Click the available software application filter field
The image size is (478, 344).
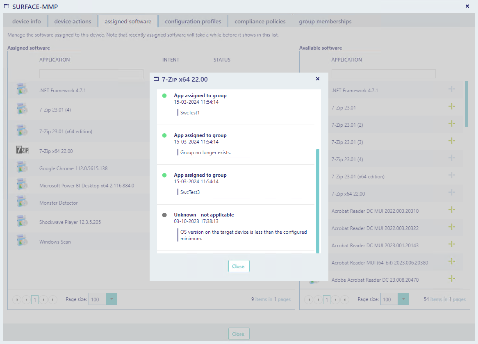point(383,74)
